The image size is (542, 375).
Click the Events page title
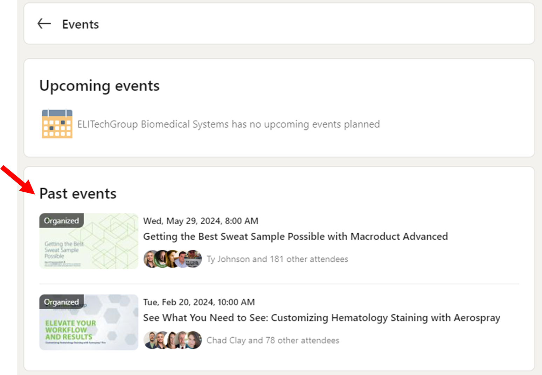(81, 24)
